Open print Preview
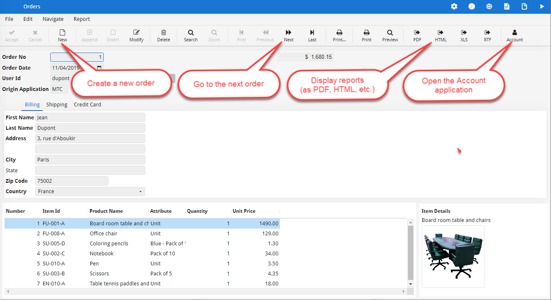Image resolution: width=551 pixels, height=300 pixels. [390, 35]
